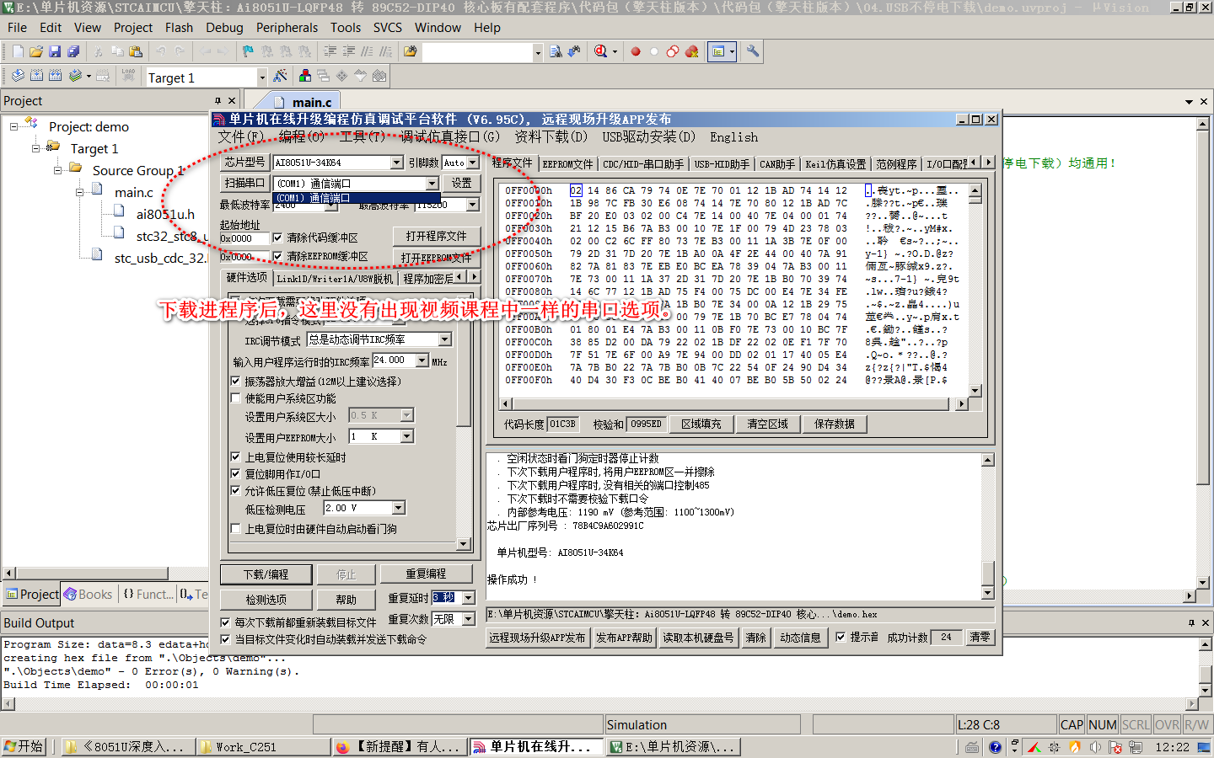Click the help icon in system tray
The height and width of the screenshot is (758, 1214).
click(x=996, y=747)
